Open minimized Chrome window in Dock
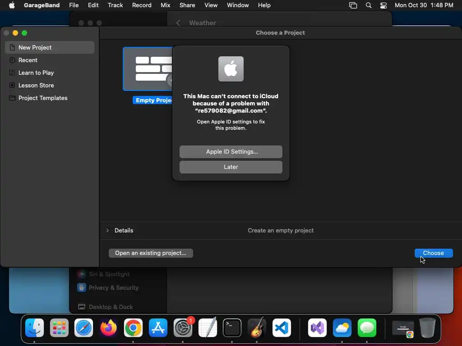This screenshot has height=346, width=462. [403, 328]
